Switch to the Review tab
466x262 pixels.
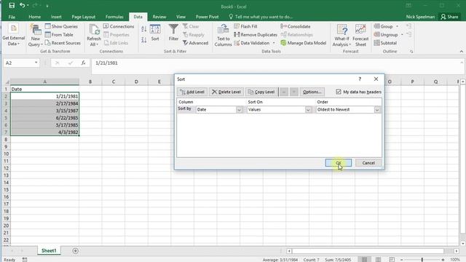point(159,17)
